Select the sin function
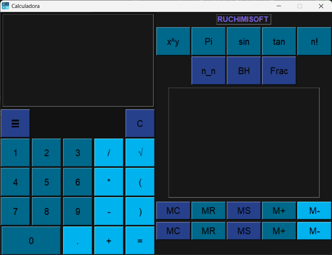This screenshot has height=255, width=332. (244, 41)
